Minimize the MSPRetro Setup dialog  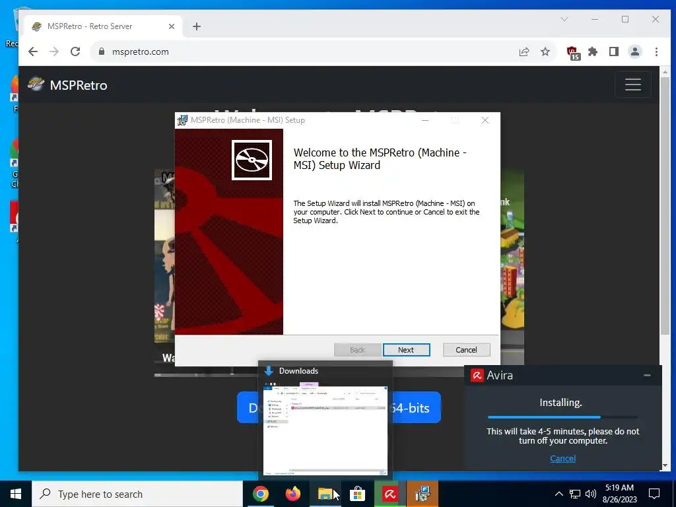425,120
